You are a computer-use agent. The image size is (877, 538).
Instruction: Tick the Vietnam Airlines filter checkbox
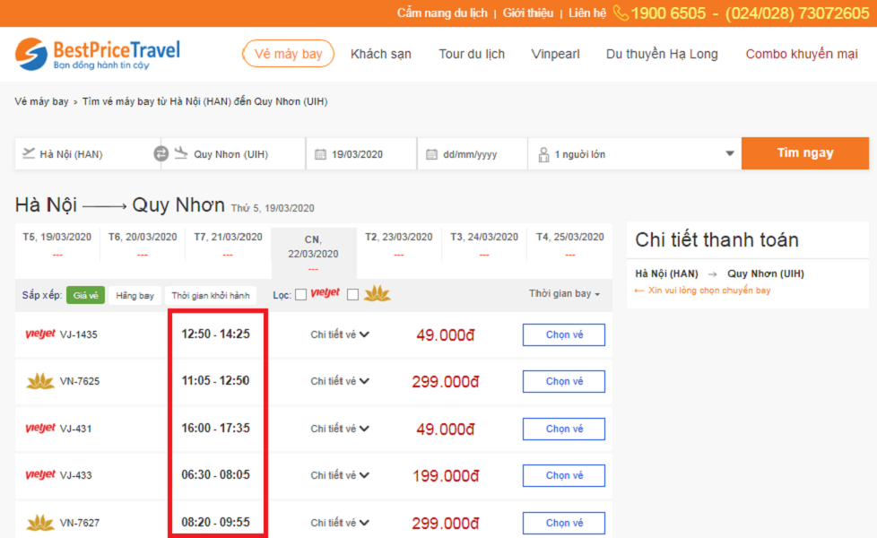coord(352,295)
